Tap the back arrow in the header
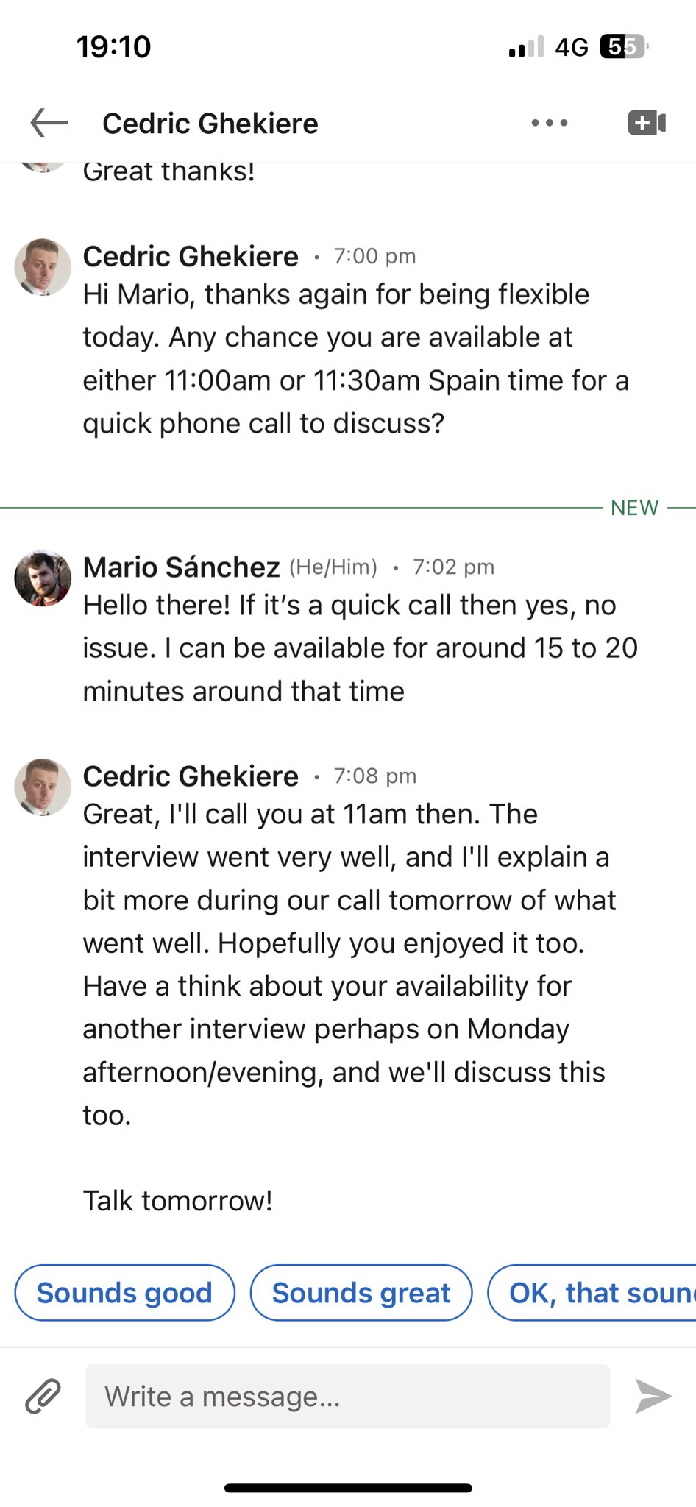Viewport: 696px width, 1507px height. pyautogui.click(x=49, y=123)
